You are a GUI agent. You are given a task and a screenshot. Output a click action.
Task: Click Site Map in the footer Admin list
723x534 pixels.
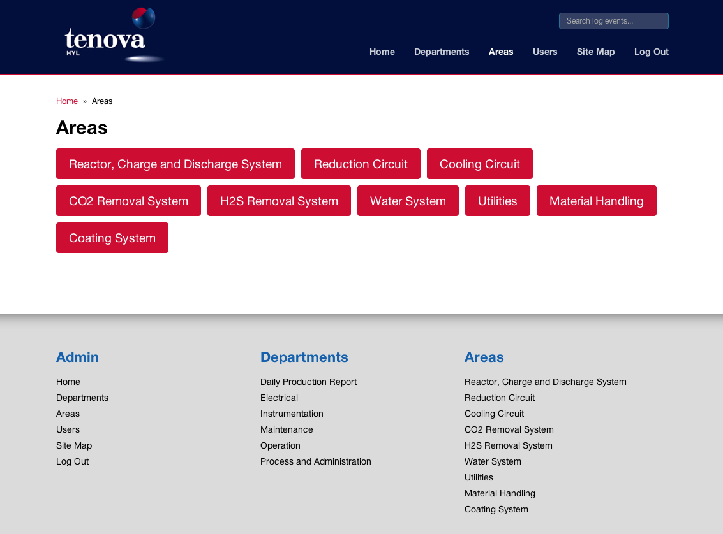tap(74, 445)
